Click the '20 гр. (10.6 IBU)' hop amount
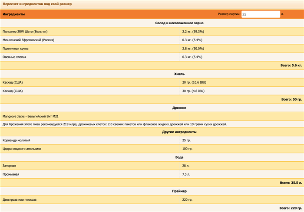 coord(194,82)
